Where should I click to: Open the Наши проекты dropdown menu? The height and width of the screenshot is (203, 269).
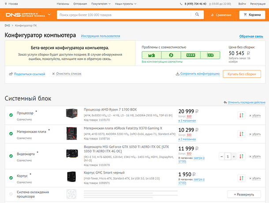click(x=126, y=4)
